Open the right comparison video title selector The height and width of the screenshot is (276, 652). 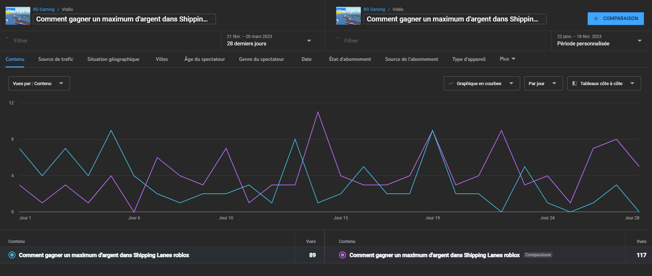pyautogui.click(x=455, y=19)
